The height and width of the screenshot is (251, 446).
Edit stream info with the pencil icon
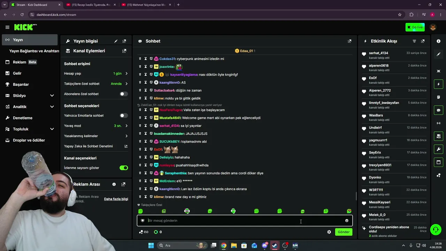click(116, 41)
